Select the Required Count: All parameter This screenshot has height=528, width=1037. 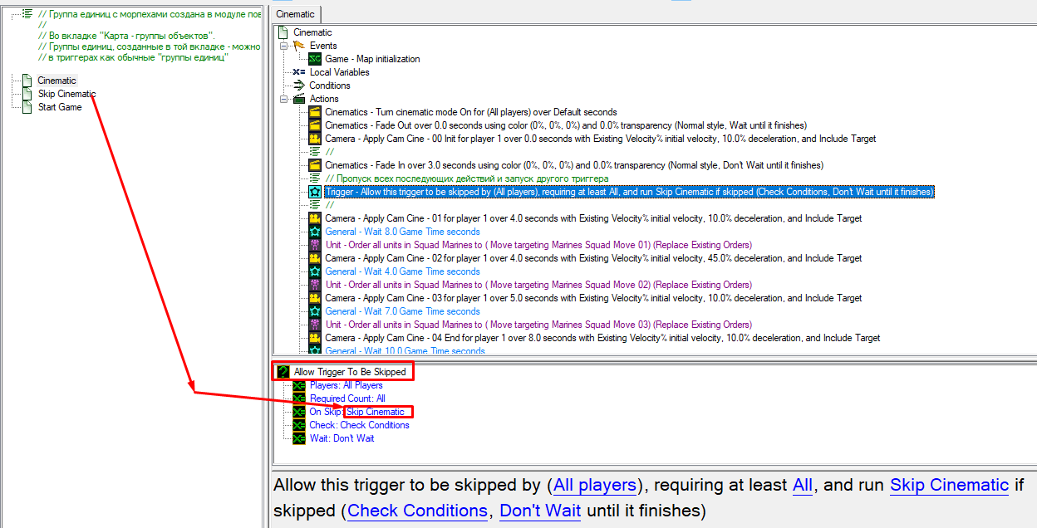347,398
